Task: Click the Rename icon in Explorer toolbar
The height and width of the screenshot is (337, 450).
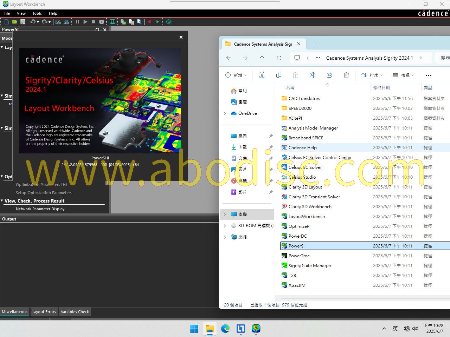Action: (x=313, y=75)
